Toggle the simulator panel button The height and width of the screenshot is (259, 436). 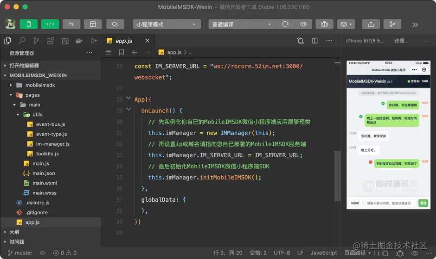tap(29, 25)
